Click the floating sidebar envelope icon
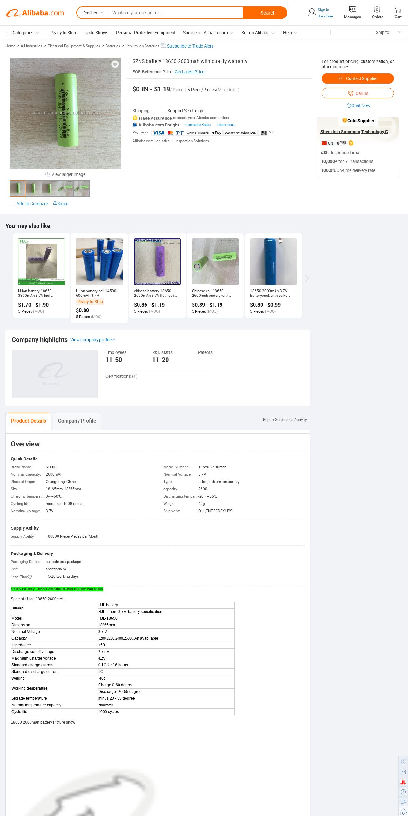 (x=403, y=772)
